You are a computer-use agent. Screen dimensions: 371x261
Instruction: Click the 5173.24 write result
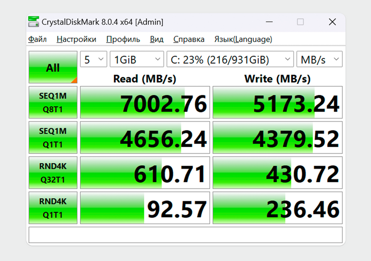278,102
